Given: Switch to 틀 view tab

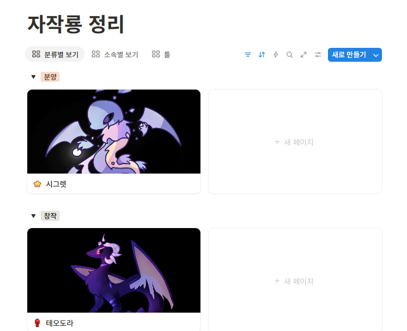Looking at the screenshot, I should (161, 54).
